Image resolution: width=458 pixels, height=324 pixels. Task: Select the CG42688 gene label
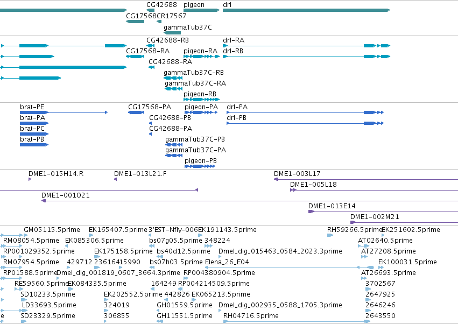tap(161, 5)
